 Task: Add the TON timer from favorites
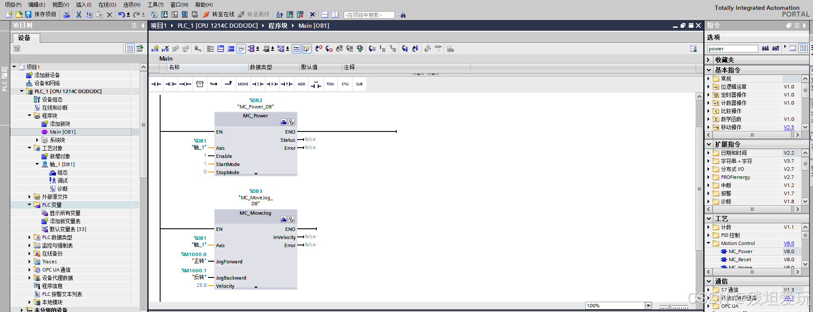click(330, 84)
